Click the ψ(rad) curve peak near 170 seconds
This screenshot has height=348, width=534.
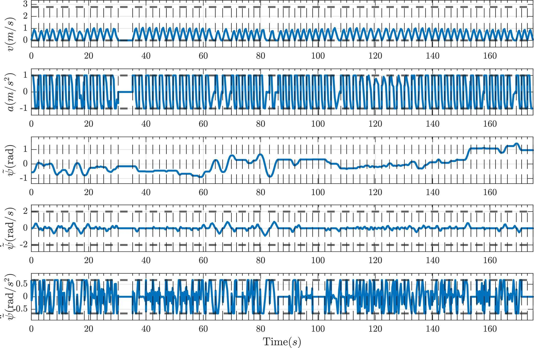tap(516, 144)
